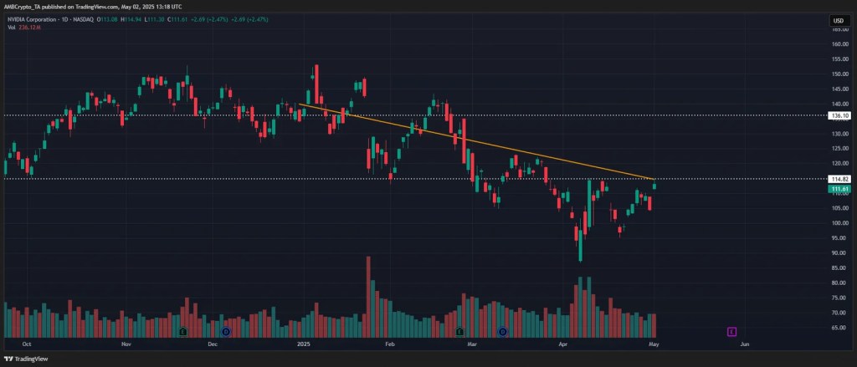Click the 160.00 mark on price scale
The height and width of the screenshot is (367, 857).
click(840, 44)
